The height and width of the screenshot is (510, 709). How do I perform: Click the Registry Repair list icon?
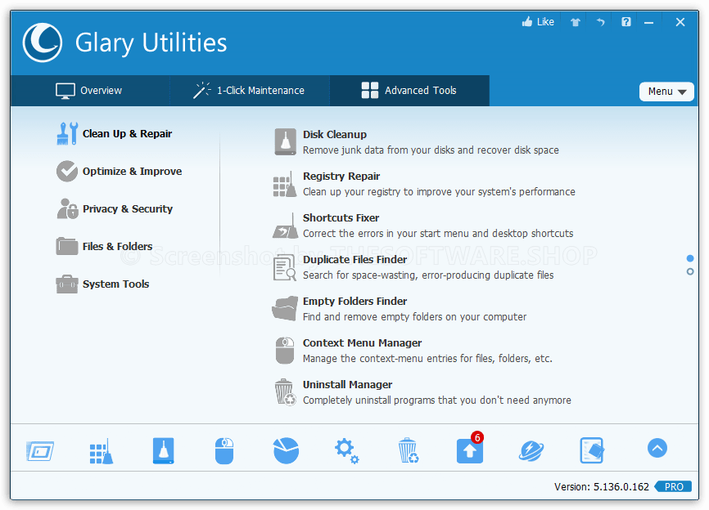click(x=285, y=184)
